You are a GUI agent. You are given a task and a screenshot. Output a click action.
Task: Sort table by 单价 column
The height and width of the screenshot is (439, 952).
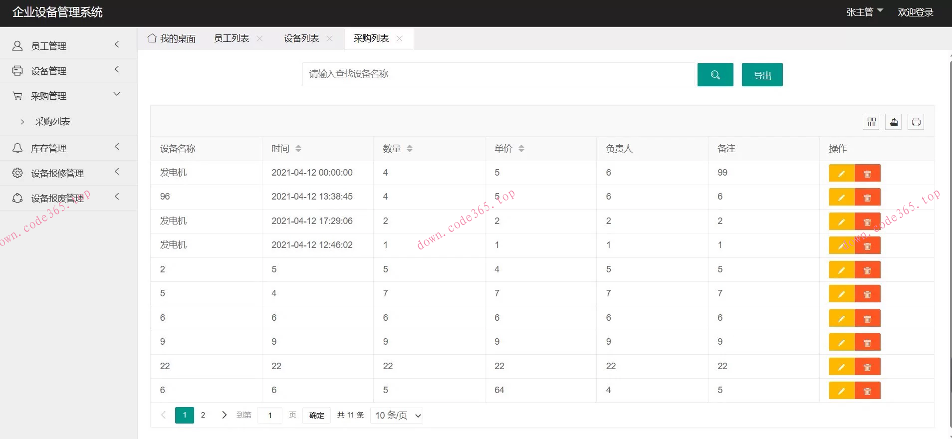(521, 149)
